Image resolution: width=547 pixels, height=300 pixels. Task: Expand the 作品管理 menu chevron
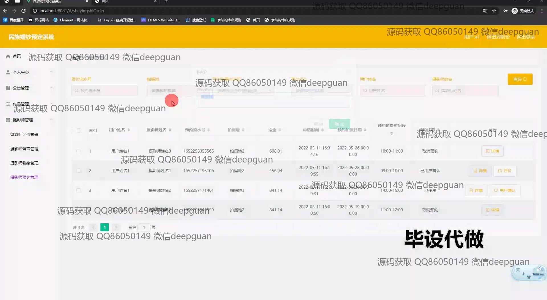52,104
